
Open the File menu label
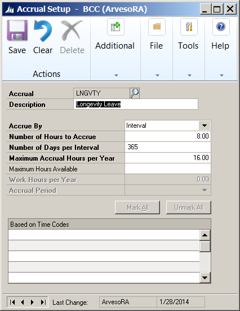(x=157, y=46)
